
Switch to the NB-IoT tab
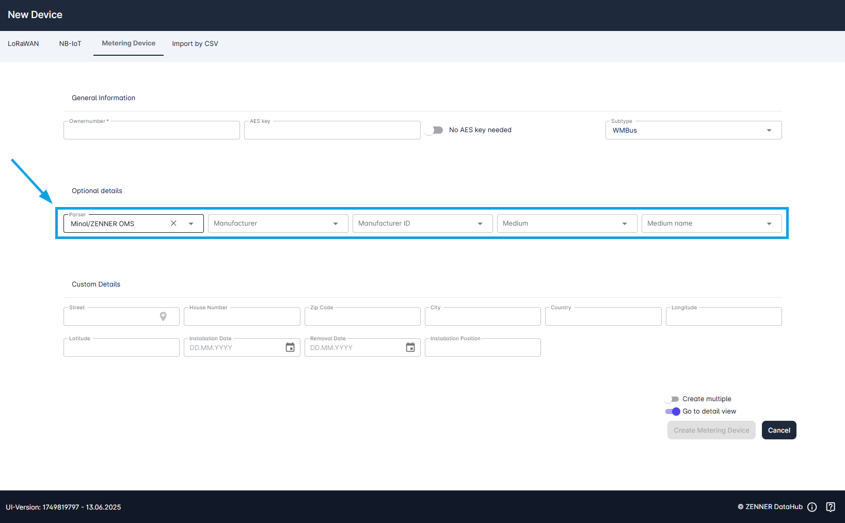(x=70, y=44)
